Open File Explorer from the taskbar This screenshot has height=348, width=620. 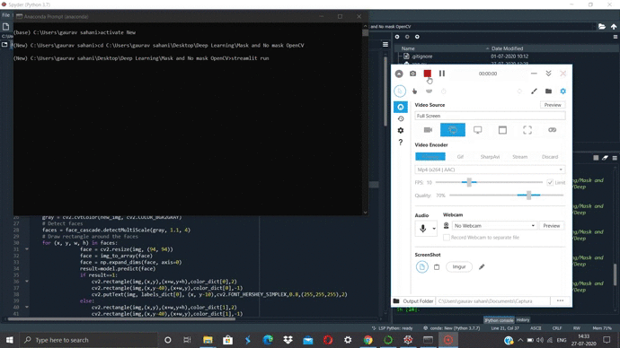click(208, 340)
